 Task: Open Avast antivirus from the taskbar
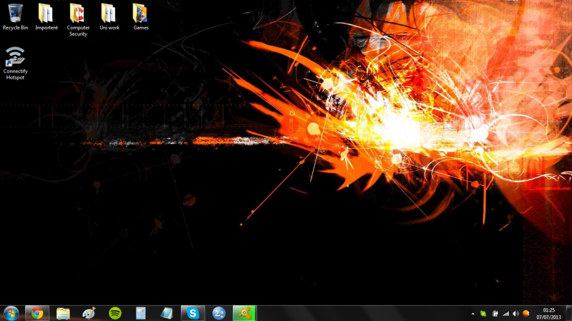point(244,313)
